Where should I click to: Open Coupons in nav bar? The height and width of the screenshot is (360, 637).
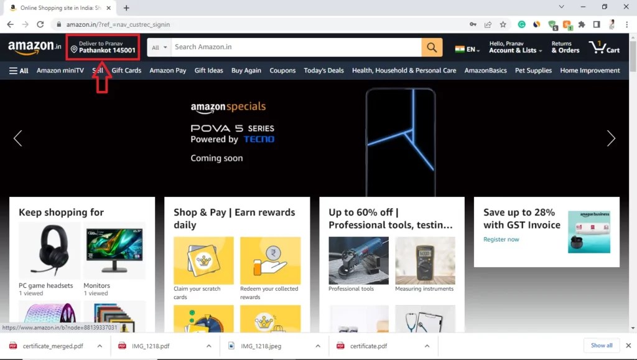pos(282,71)
